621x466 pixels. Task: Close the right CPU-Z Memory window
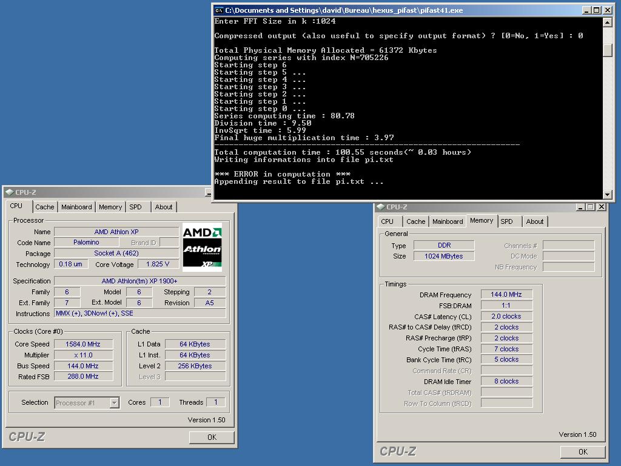point(601,207)
